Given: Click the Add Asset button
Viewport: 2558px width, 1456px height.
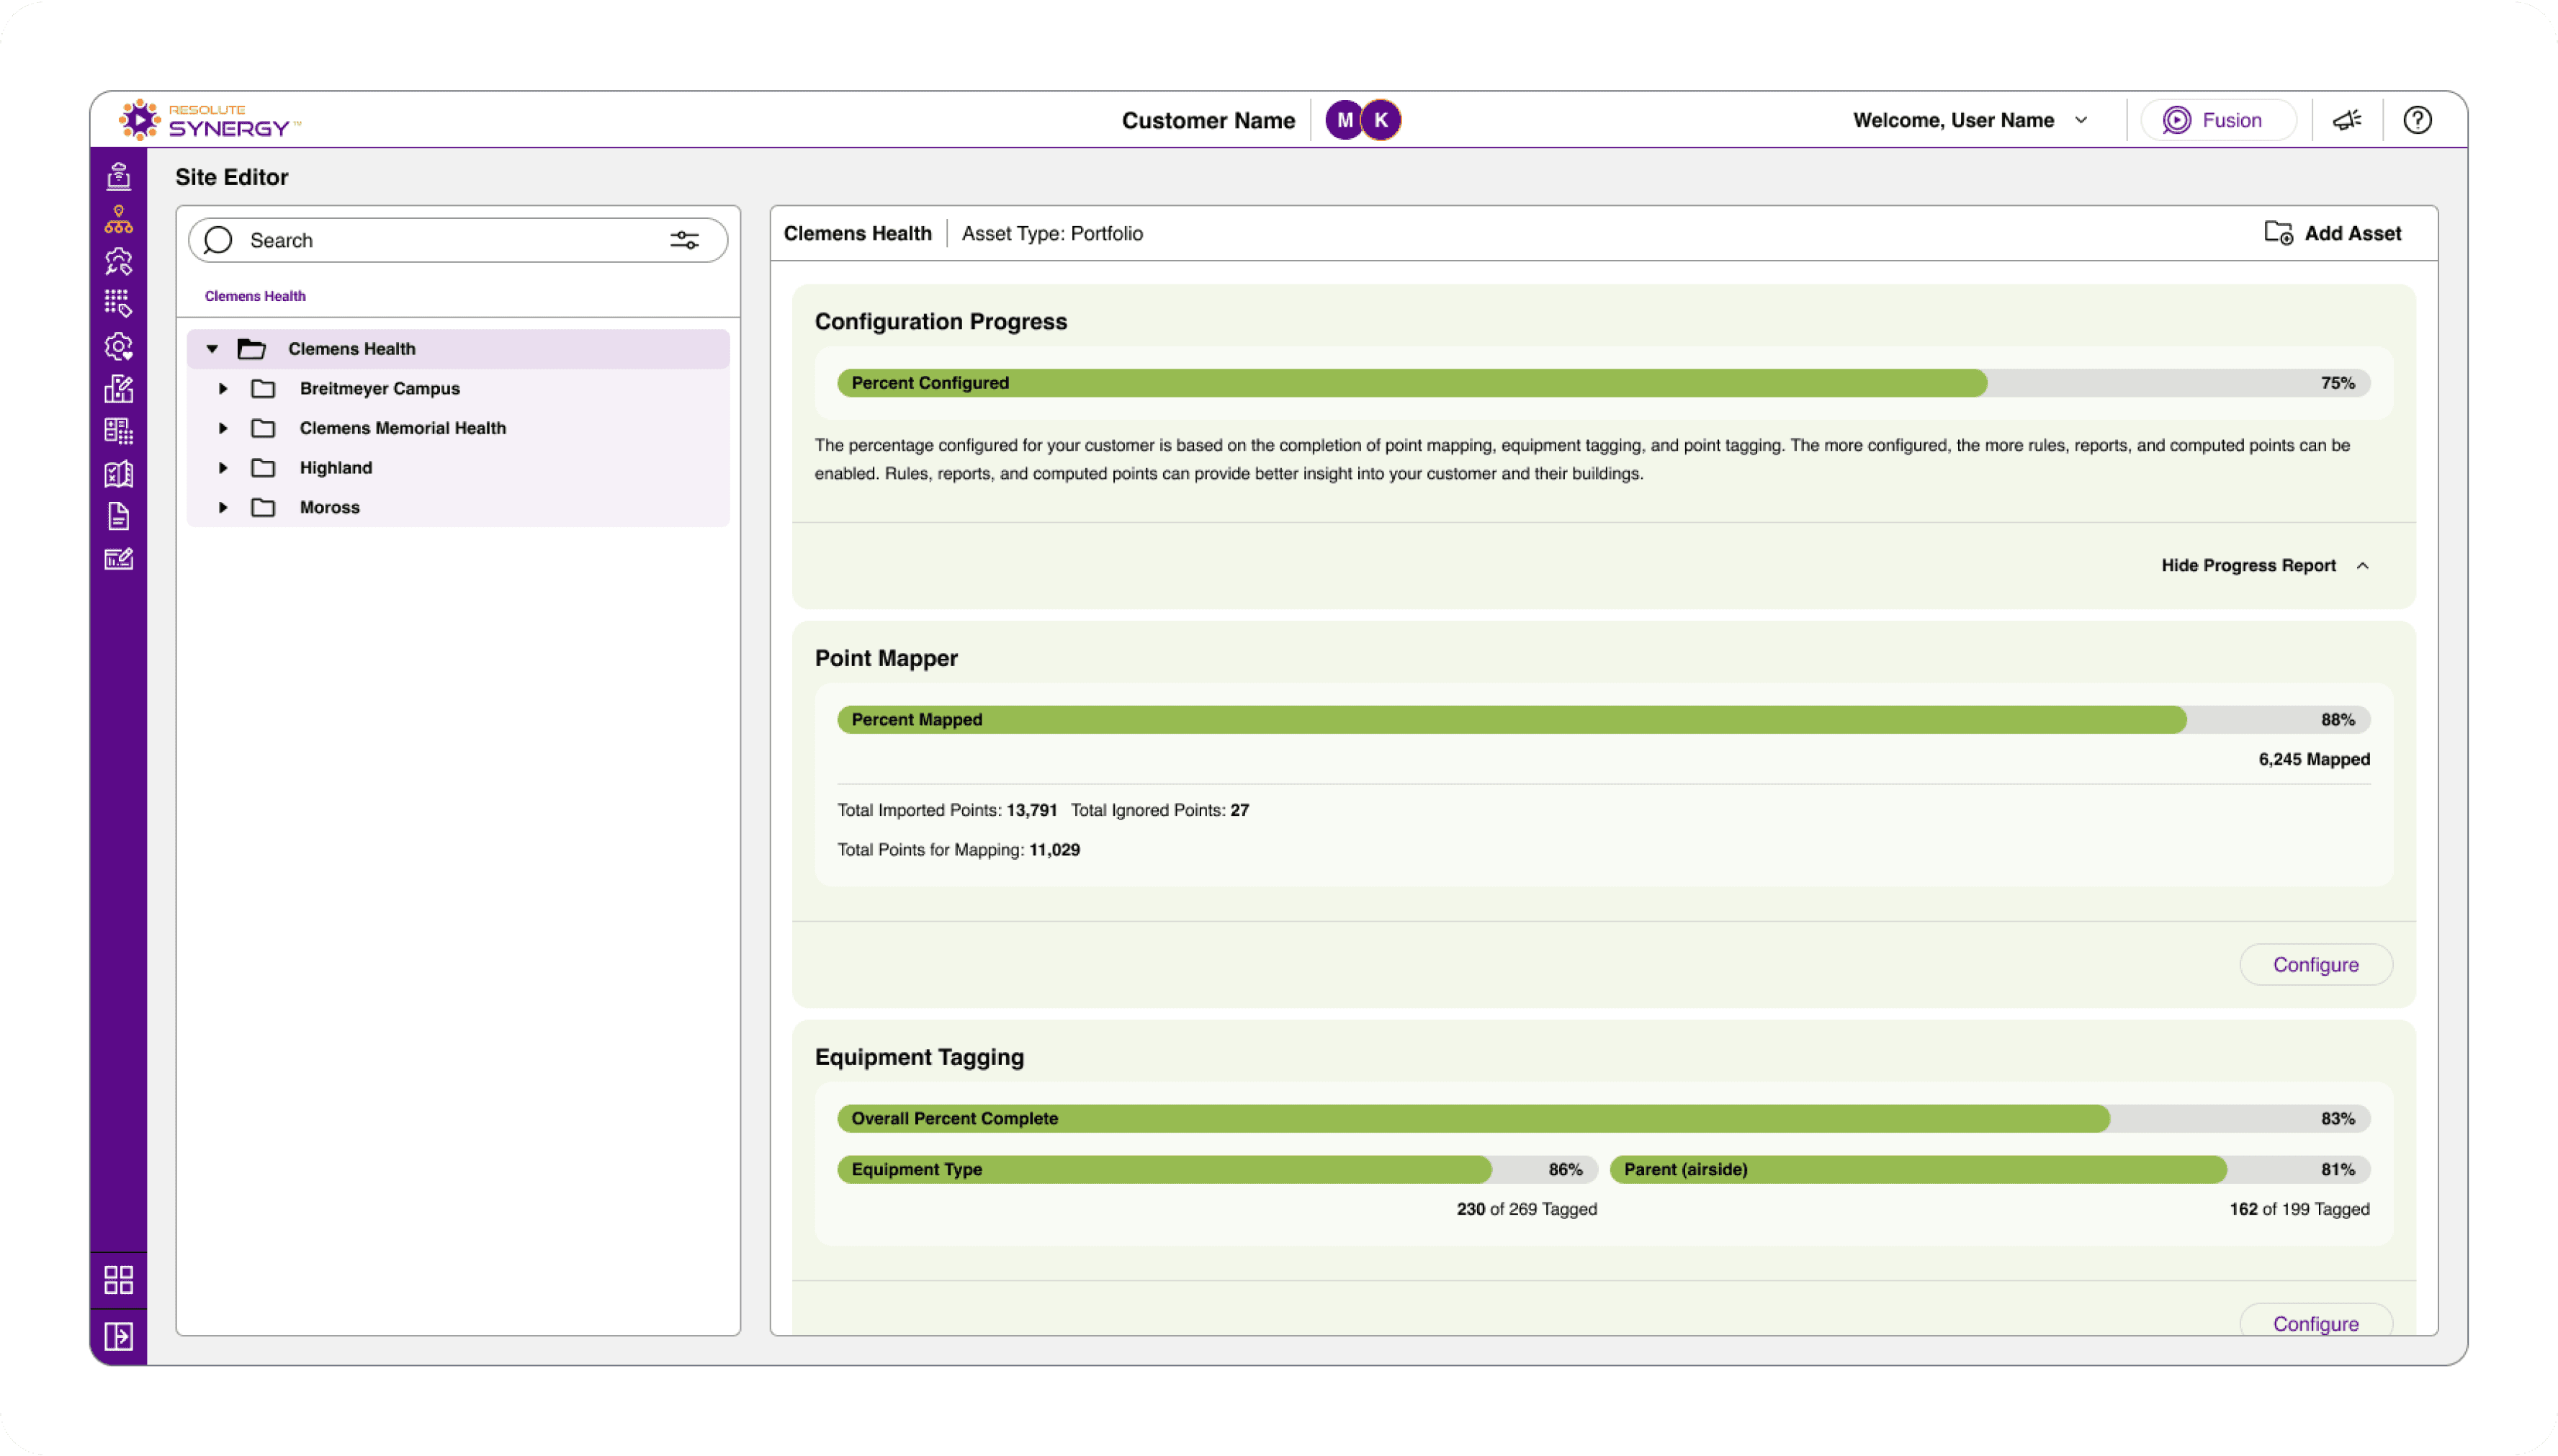Looking at the screenshot, I should pos(2332,233).
